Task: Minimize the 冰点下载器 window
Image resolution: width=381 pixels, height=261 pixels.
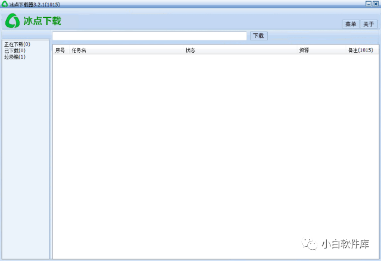Action: [x=368, y=4]
